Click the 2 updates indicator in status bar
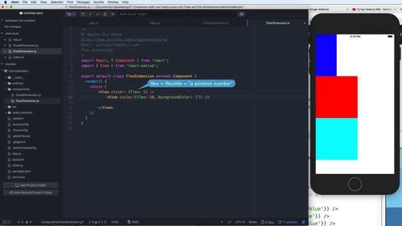402x226 pixels. coord(288,222)
